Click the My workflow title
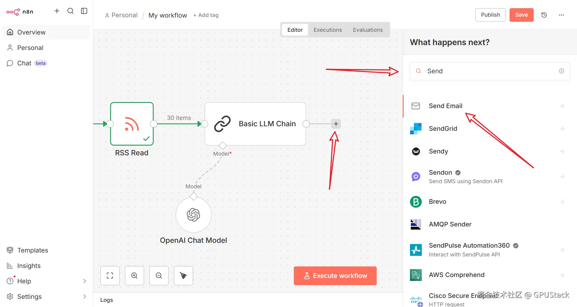Screen dimensions: 577x307 (x=168, y=15)
